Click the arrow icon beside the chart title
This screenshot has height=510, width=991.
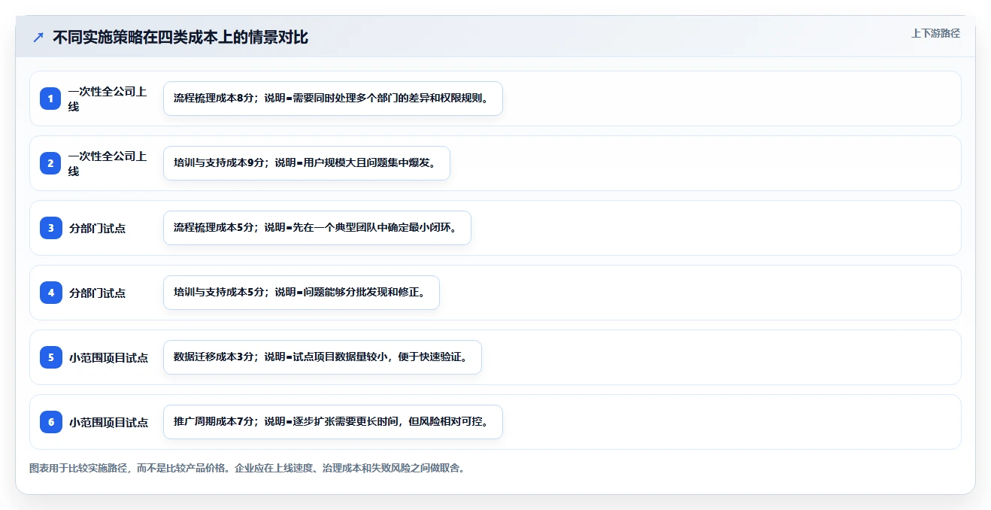(x=38, y=38)
